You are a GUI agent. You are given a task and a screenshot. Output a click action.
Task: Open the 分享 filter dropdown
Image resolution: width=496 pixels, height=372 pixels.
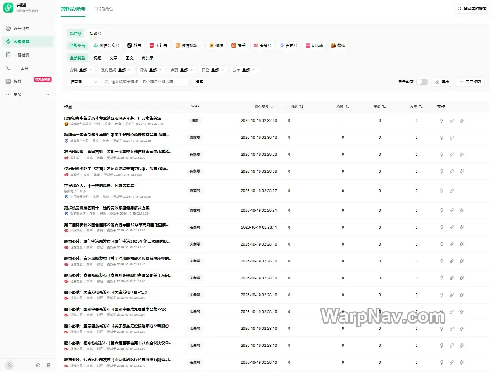coord(244,70)
